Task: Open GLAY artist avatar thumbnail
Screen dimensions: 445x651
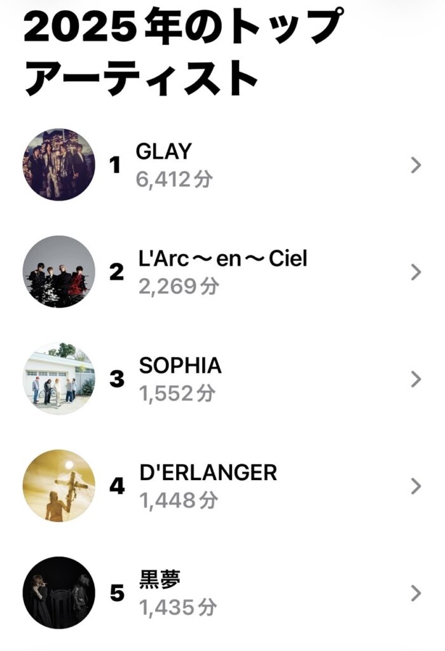Action: click(x=58, y=164)
